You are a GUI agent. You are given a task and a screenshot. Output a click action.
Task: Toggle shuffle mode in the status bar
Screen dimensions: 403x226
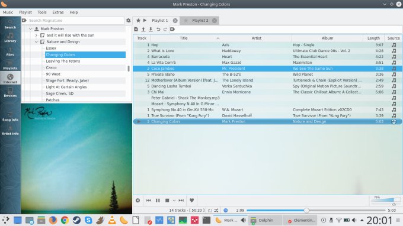pos(216,211)
